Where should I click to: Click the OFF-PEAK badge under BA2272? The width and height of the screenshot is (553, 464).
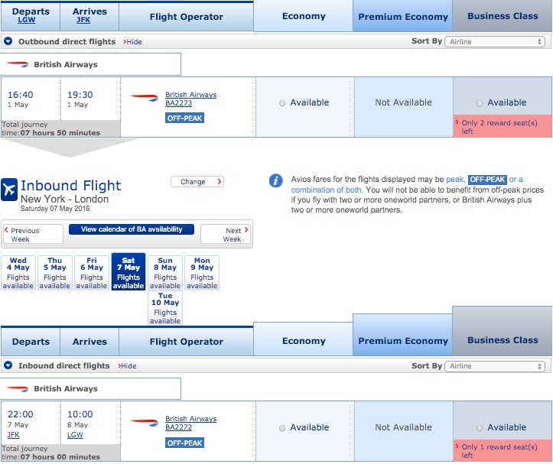[184, 443]
